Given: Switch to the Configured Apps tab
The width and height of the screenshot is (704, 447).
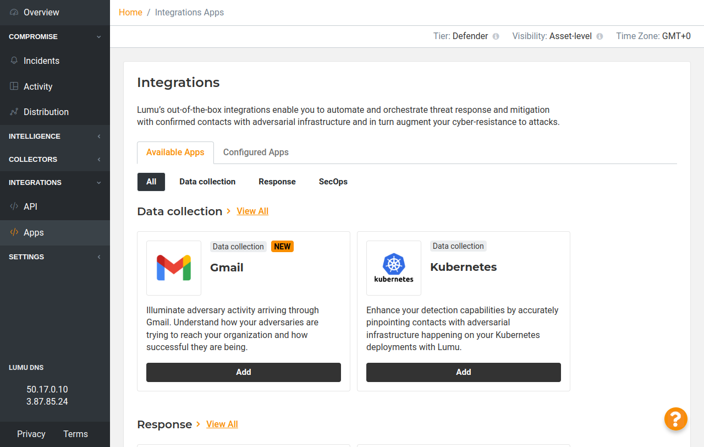Looking at the screenshot, I should [x=256, y=152].
